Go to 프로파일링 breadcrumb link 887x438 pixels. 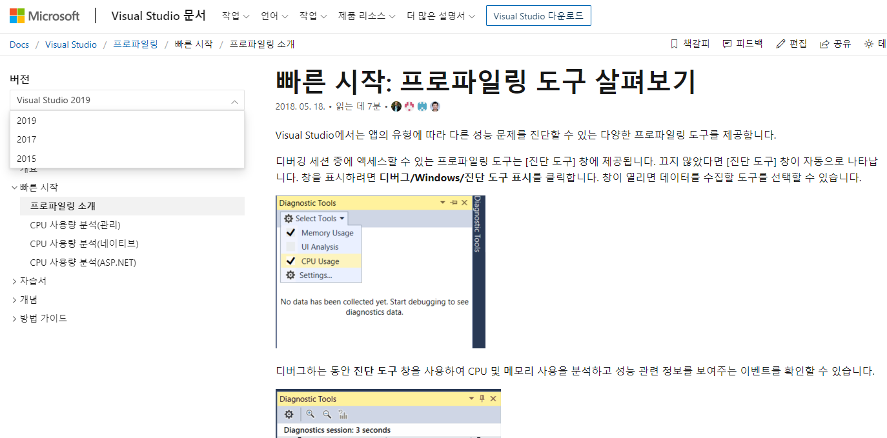pyautogui.click(x=136, y=45)
